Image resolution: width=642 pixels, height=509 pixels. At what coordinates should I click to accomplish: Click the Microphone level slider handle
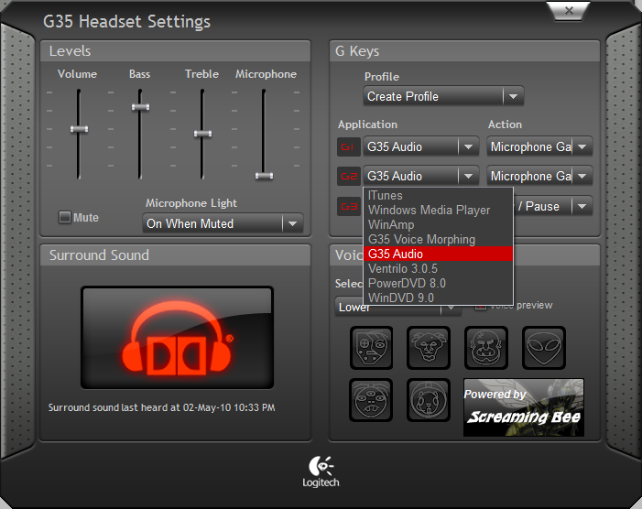pyautogui.click(x=264, y=176)
